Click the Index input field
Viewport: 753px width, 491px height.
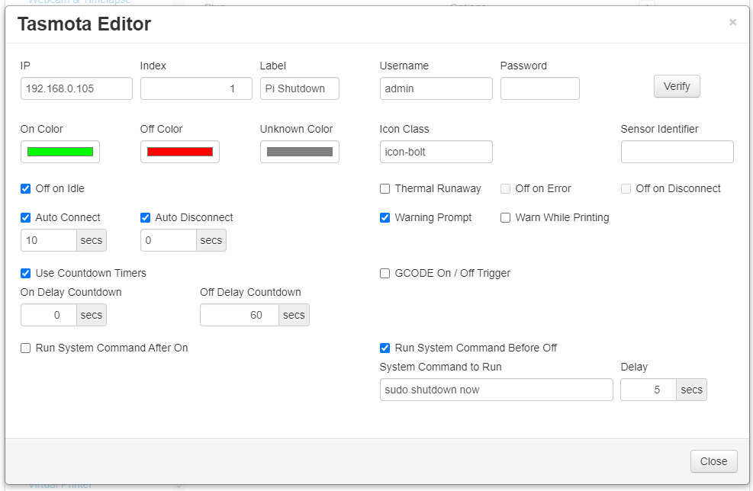click(196, 88)
